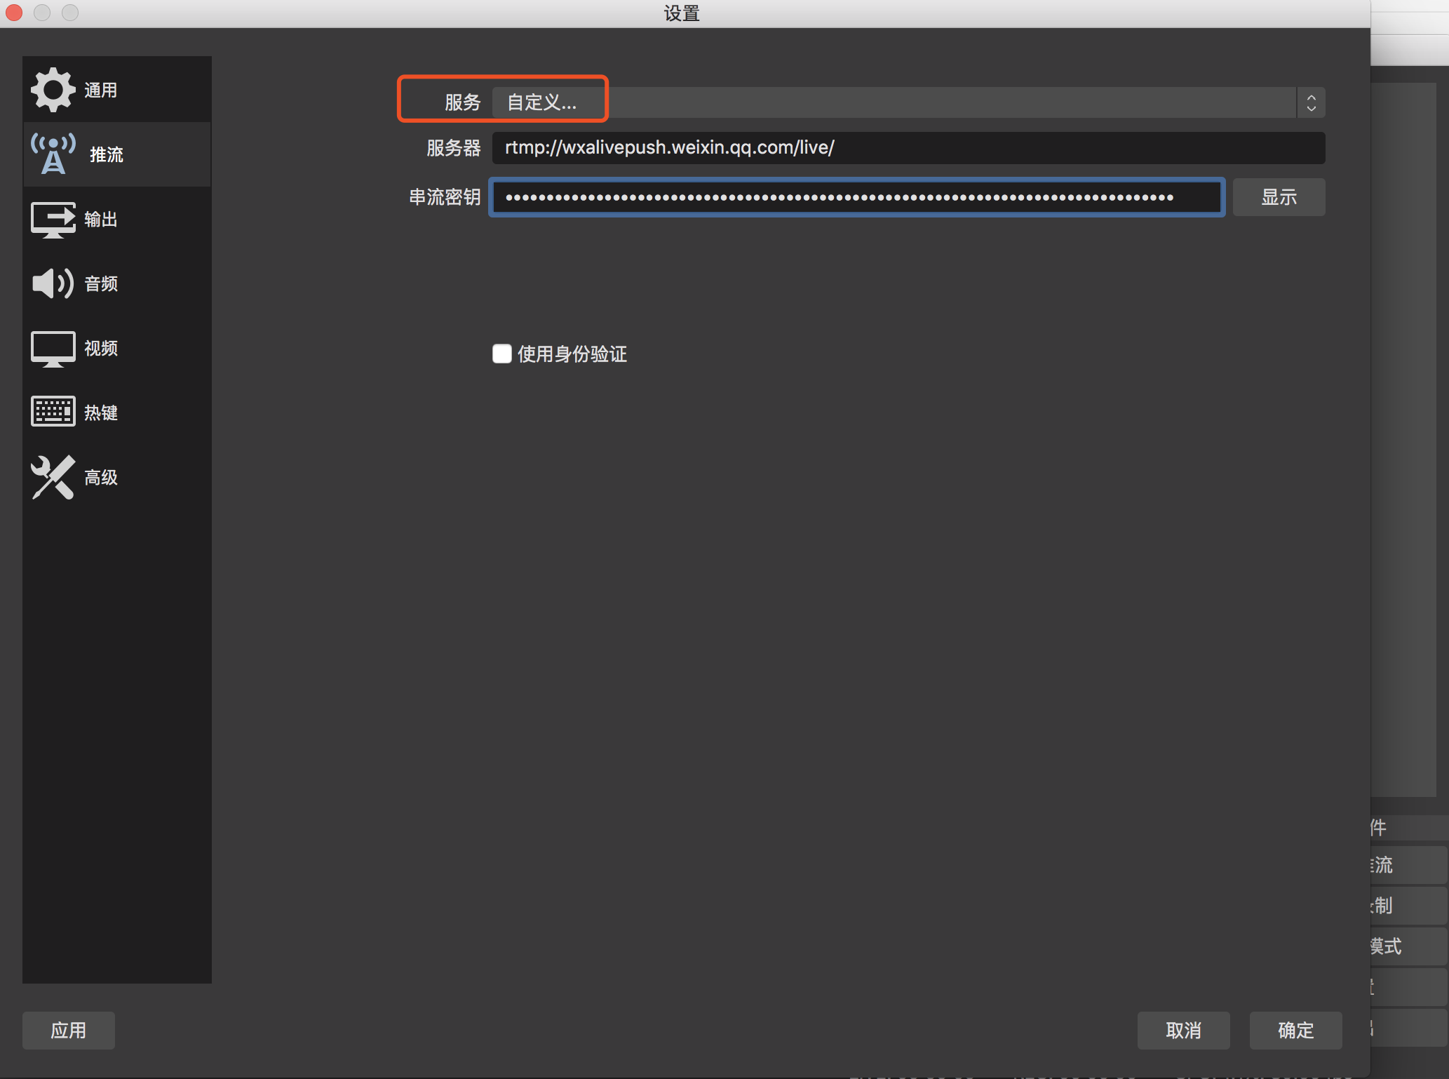
Task: Switch to 音频 settings tab
Action: [x=117, y=283]
